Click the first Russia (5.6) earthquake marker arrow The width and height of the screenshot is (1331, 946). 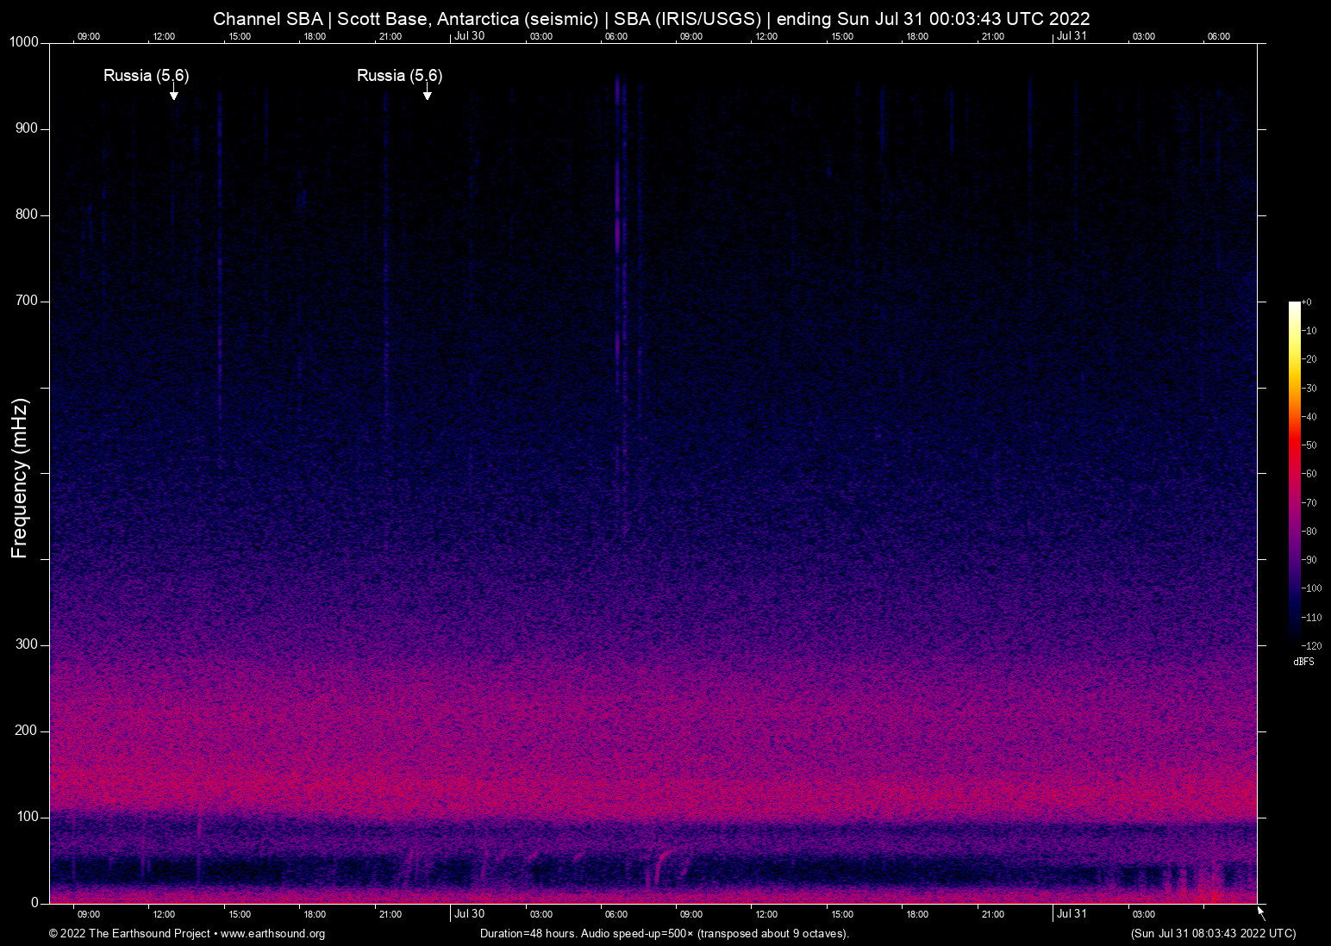(175, 93)
